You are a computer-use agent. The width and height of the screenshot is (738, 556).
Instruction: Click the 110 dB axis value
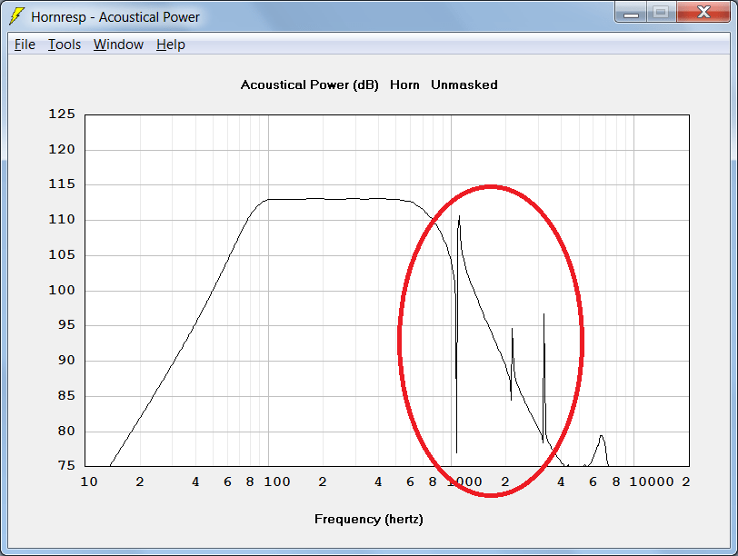(x=62, y=219)
